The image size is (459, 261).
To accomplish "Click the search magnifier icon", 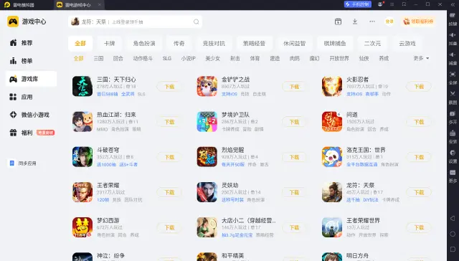I will (196, 22).
